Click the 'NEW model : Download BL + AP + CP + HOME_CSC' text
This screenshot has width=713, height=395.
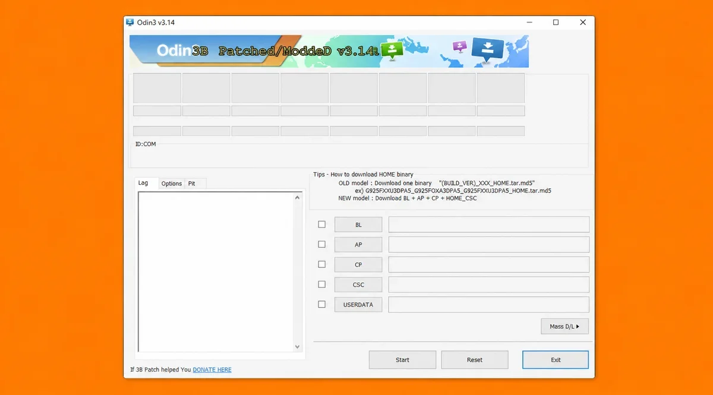coord(407,198)
